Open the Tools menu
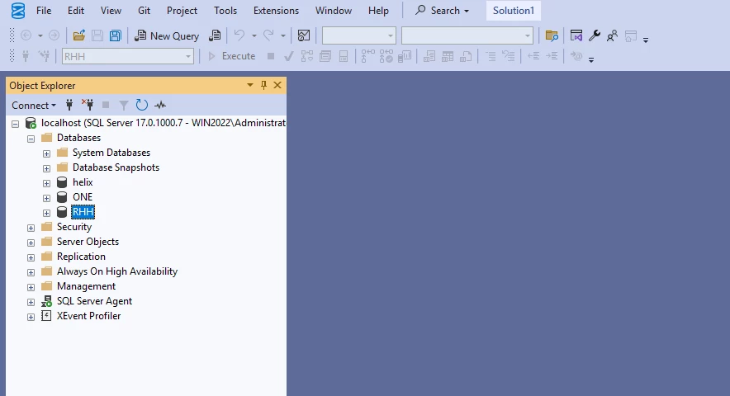The width and height of the screenshot is (730, 396). 225,11
